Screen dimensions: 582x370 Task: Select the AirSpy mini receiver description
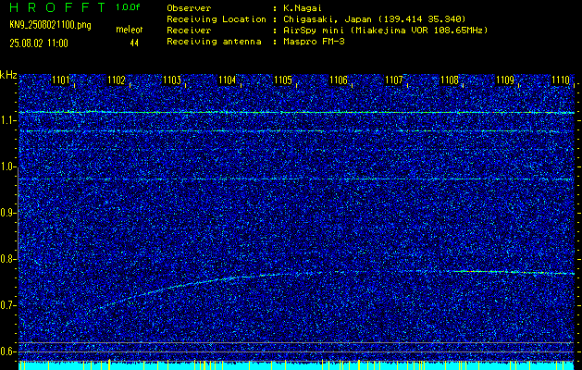point(386,31)
